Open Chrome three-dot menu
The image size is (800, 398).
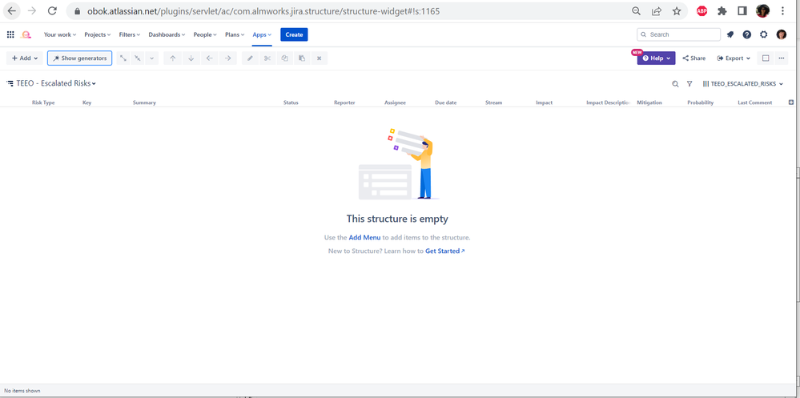[782, 10]
